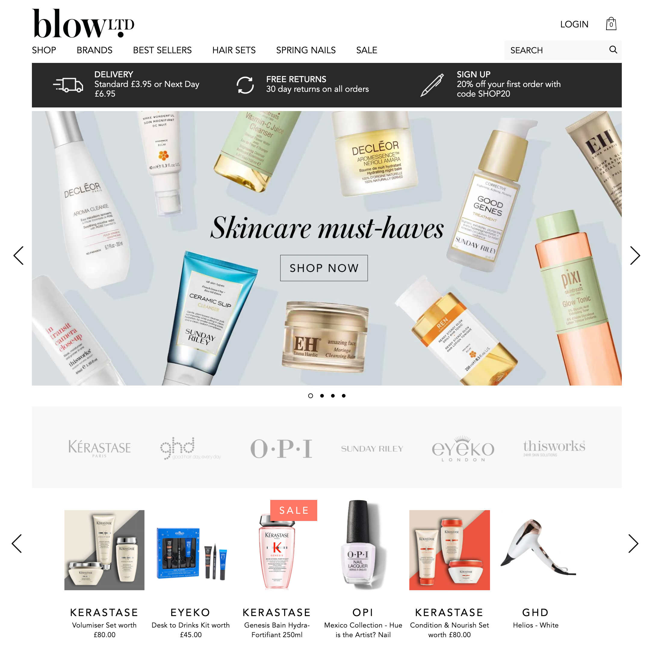654x654 pixels.
Task: Click the fourth carousel dot indicator
Action: 344,395
